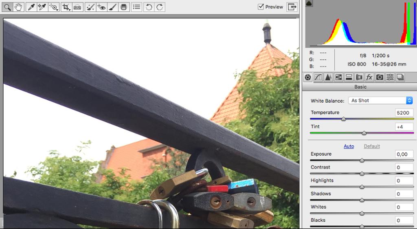The height and width of the screenshot is (229, 417).
Task: Select the Zoom tool
Action: pyautogui.click(x=7, y=7)
